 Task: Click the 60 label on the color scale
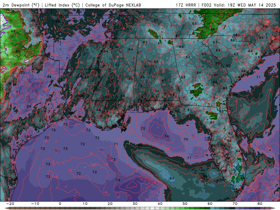210,204
